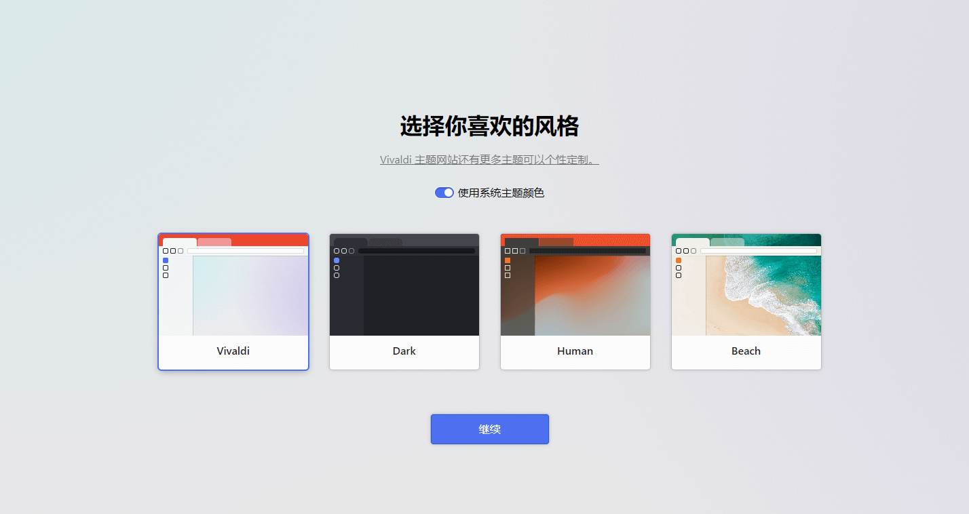
Task: Click the 选择你喜欢的风格 heading
Action: click(489, 126)
